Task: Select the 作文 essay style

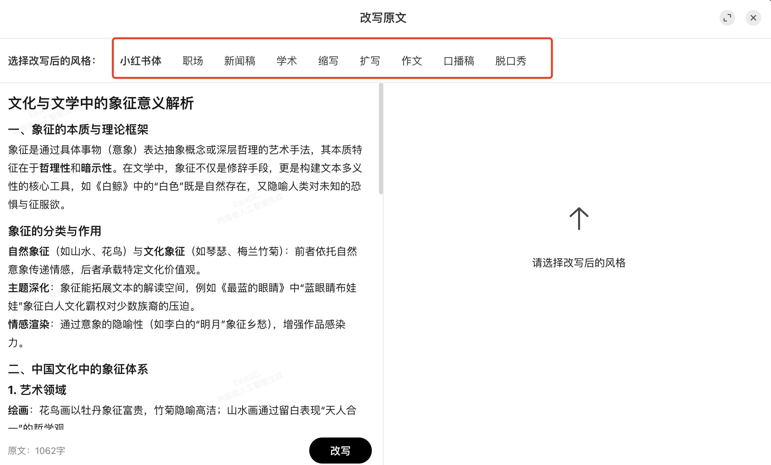Action: click(412, 61)
